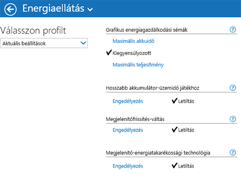Screen dimensions: 241x175
Task: Enable Engedélyezés under Megjelenítőfrissítés-váltás
Action: tap(128, 130)
